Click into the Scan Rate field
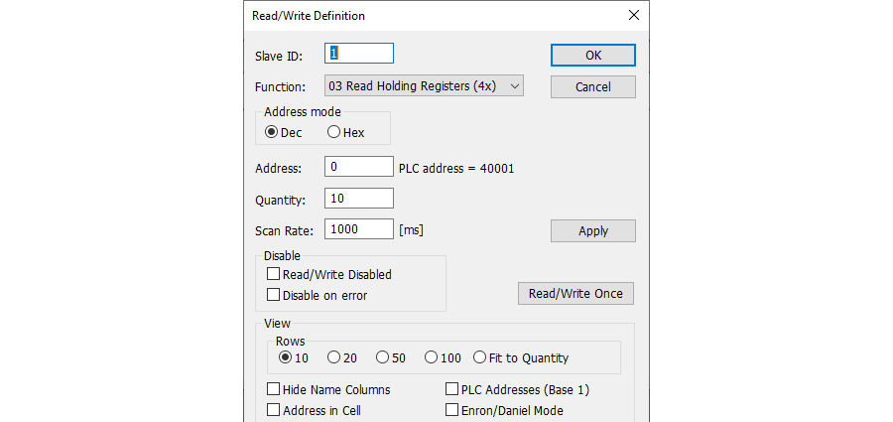893x422 pixels. click(359, 229)
